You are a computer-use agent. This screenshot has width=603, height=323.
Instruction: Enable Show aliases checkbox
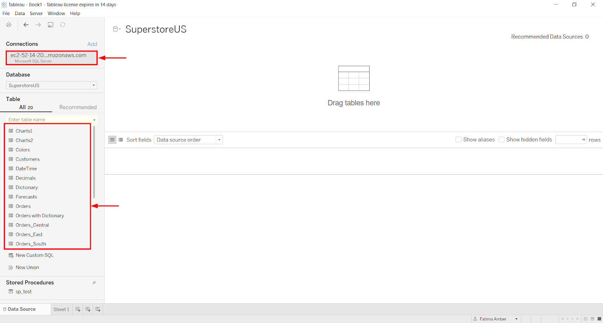pos(458,140)
